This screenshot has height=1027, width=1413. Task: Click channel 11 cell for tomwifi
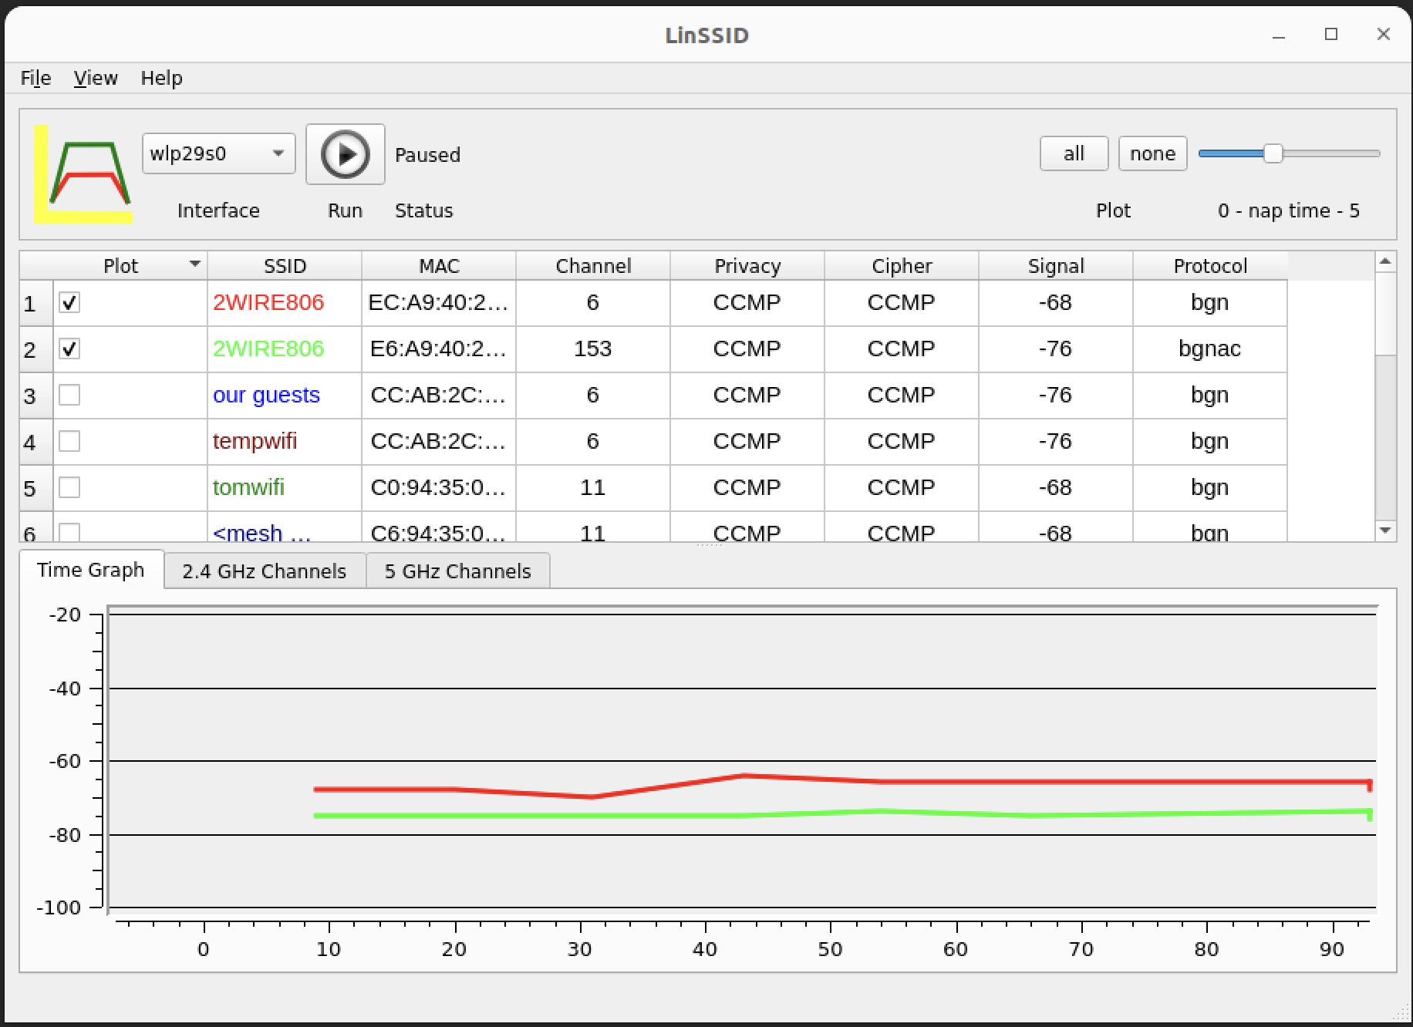[593, 487]
